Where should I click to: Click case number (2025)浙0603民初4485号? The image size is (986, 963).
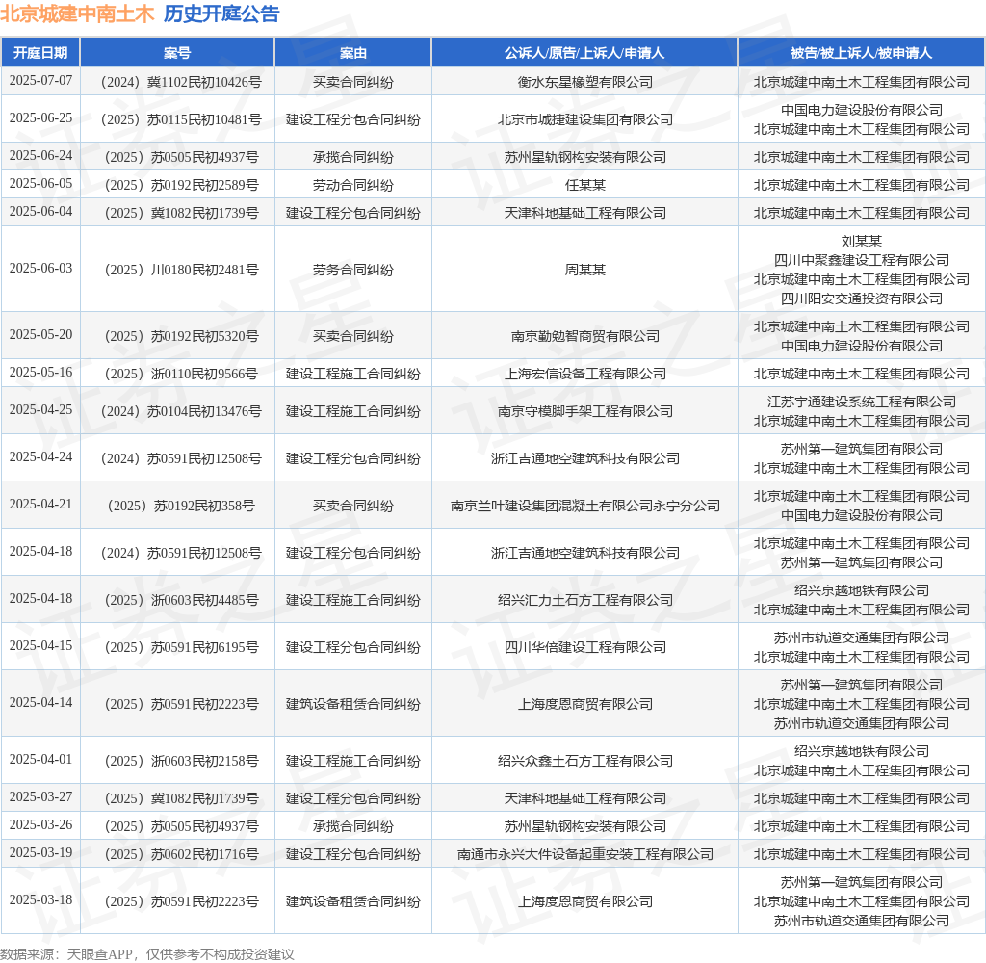(x=181, y=600)
